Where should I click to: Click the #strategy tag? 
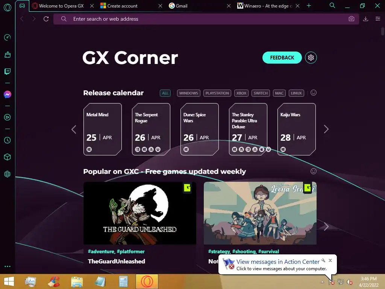click(219, 251)
